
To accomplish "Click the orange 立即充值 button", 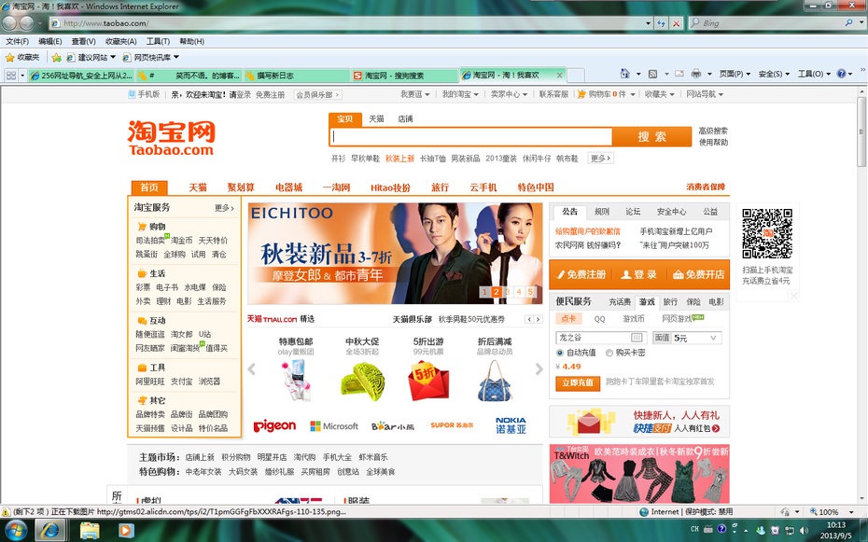I will [578, 382].
